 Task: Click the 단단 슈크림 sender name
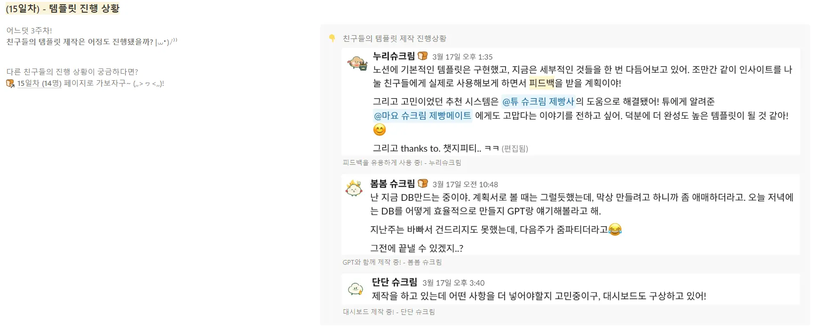(394, 282)
